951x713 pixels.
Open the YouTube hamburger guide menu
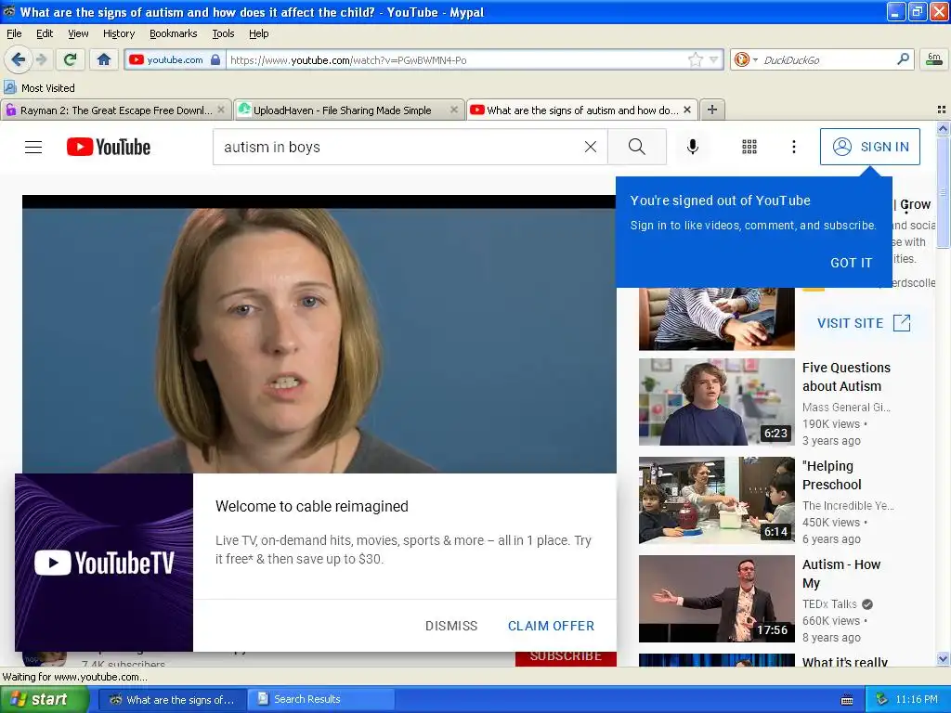[x=33, y=147]
